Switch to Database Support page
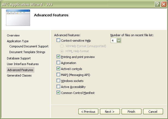 [x=19, y=58]
